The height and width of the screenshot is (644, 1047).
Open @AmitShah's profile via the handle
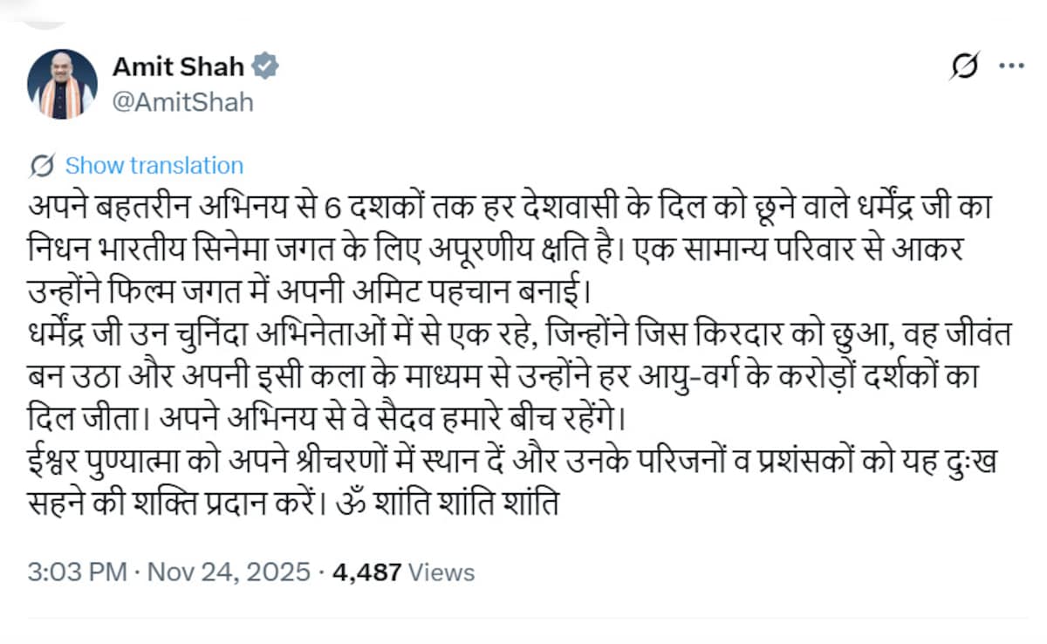(x=179, y=101)
